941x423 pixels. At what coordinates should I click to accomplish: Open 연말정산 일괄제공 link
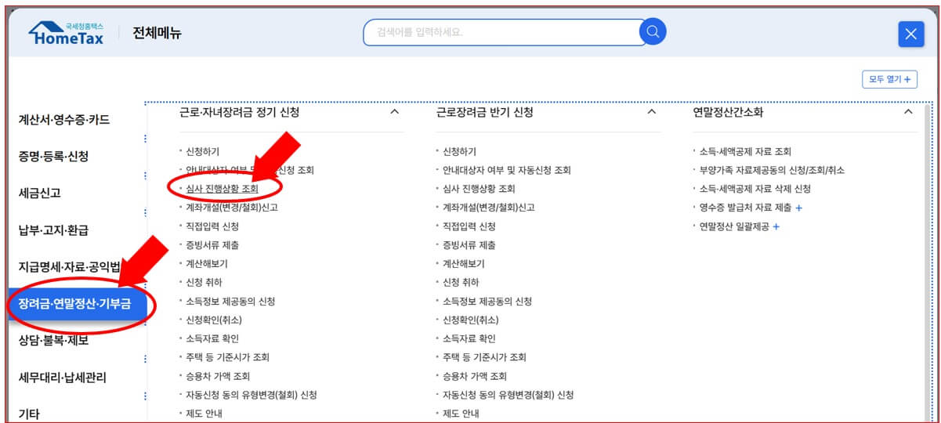[734, 226]
